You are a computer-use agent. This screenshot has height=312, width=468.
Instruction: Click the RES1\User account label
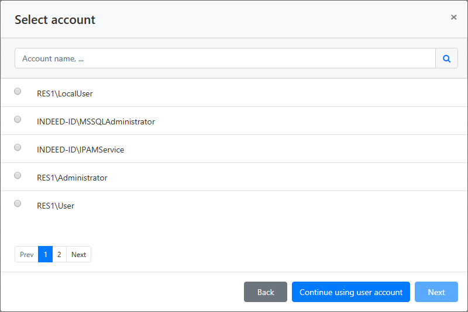(56, 206)
